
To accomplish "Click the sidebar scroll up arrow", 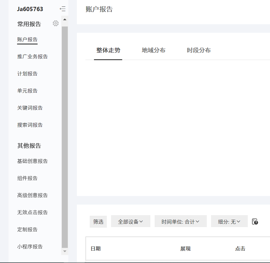I will (65, 19).
